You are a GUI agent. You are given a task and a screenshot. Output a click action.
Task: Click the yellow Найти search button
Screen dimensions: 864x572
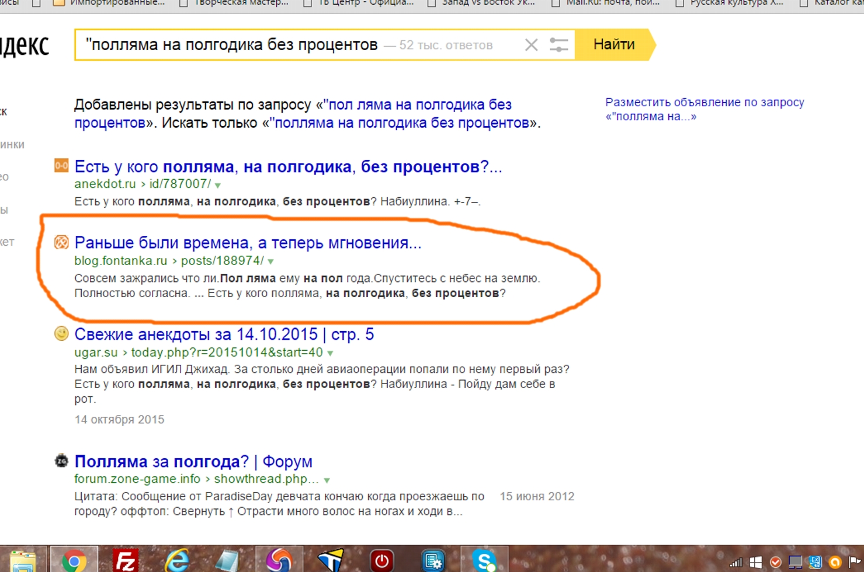point(615,44)
